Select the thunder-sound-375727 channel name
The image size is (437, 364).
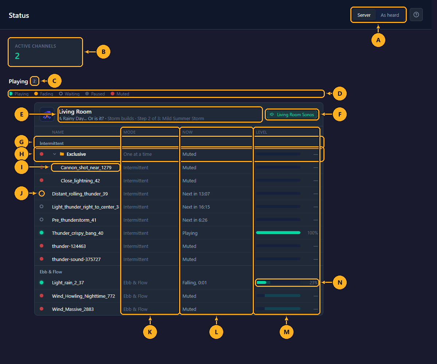tap(76, 259)
